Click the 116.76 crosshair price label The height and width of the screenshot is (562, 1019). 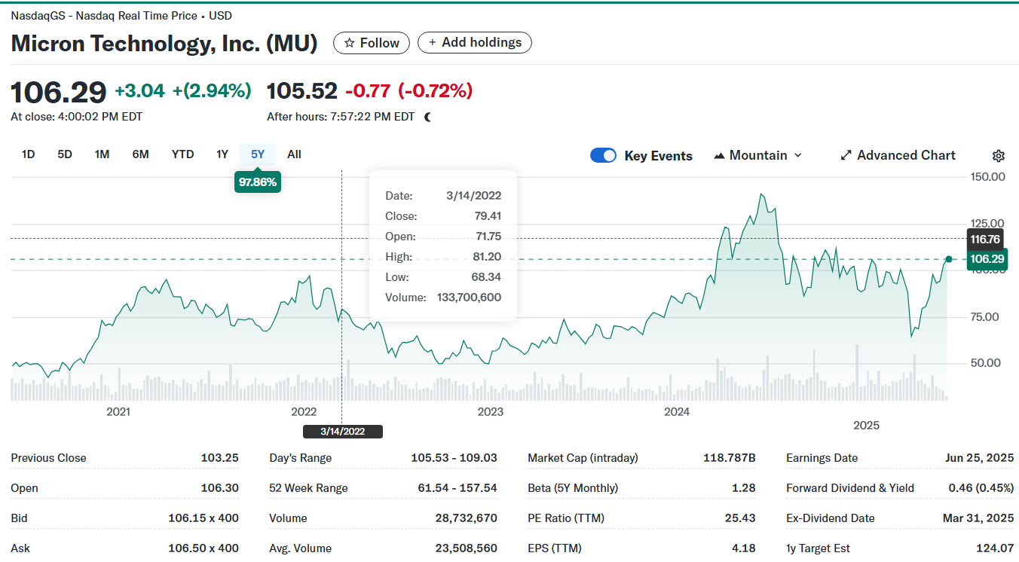point(984,239)
